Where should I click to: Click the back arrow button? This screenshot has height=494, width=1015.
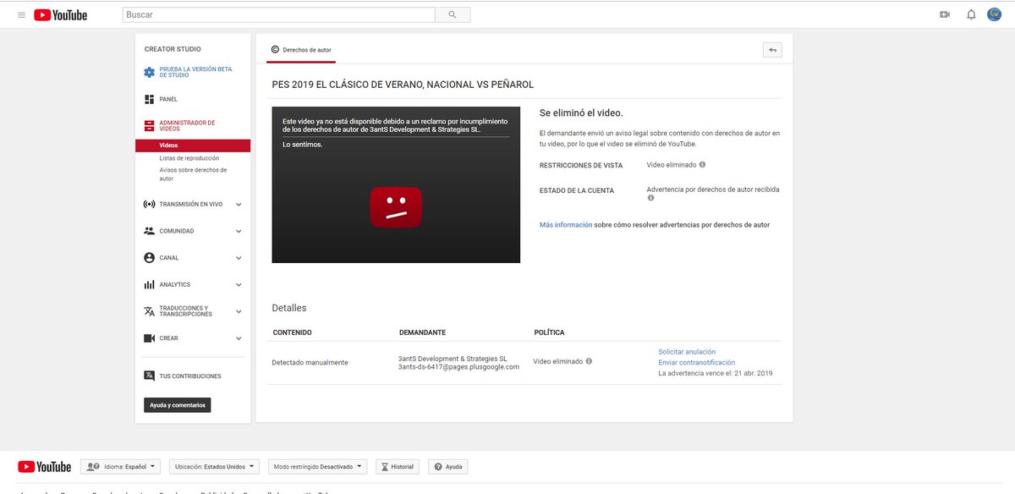tap(771, 50)
